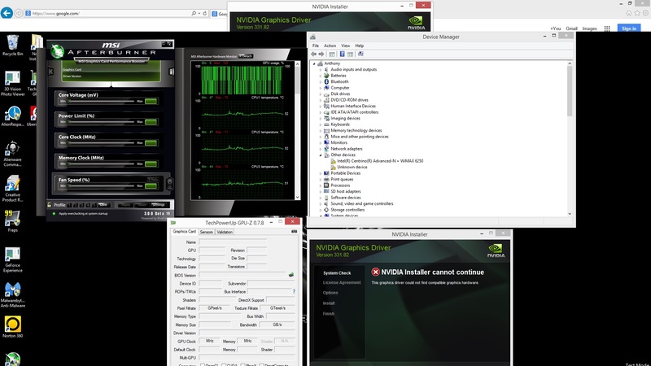
Task: Adjust the Core Voltage slider
Action: pos(101,101)
